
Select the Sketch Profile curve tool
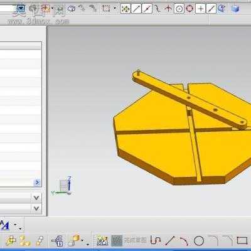(156, 241)
